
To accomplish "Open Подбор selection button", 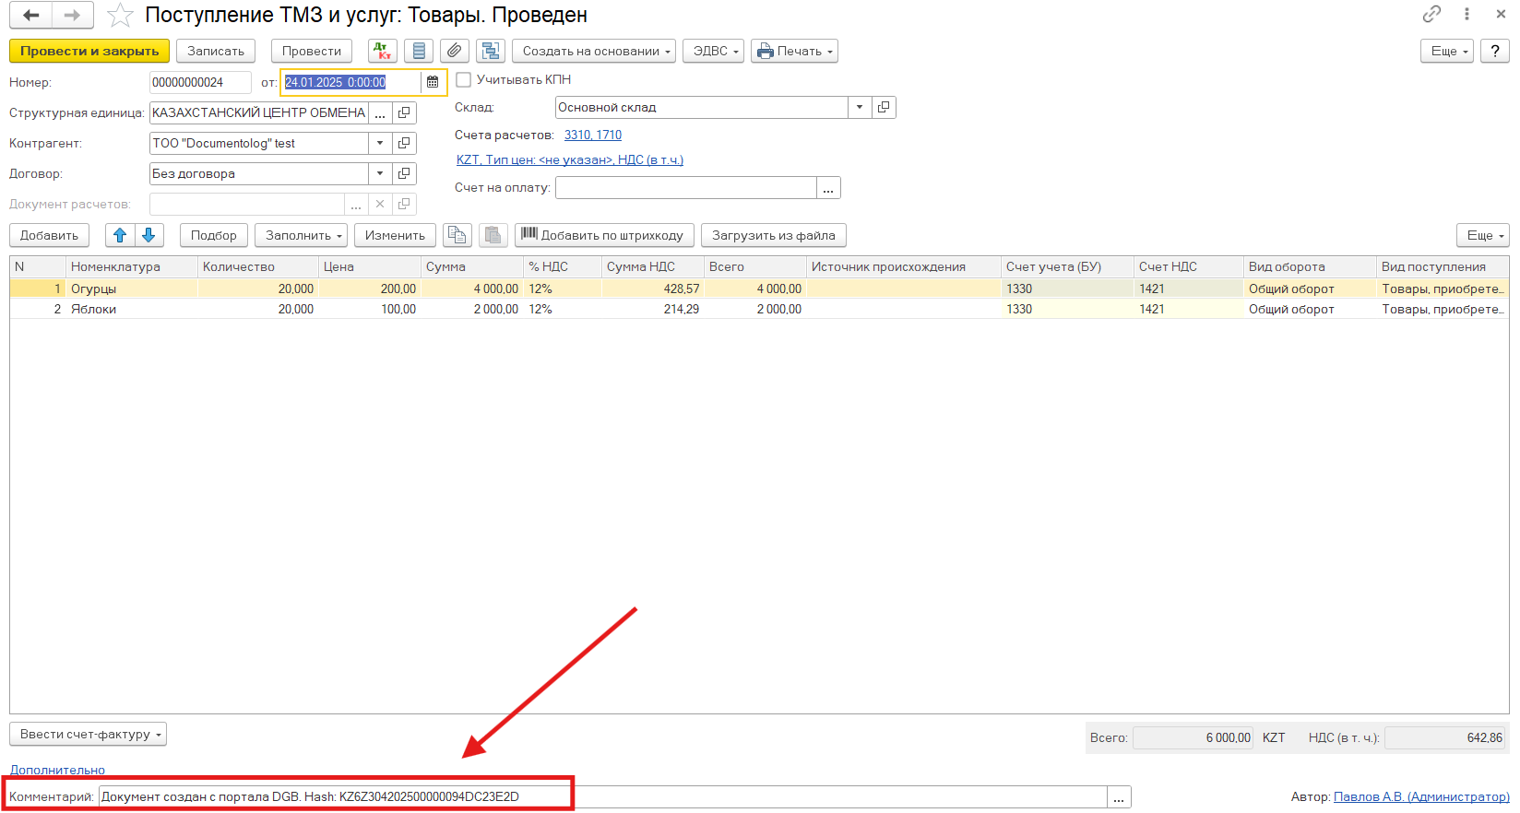I will (214, 235).
